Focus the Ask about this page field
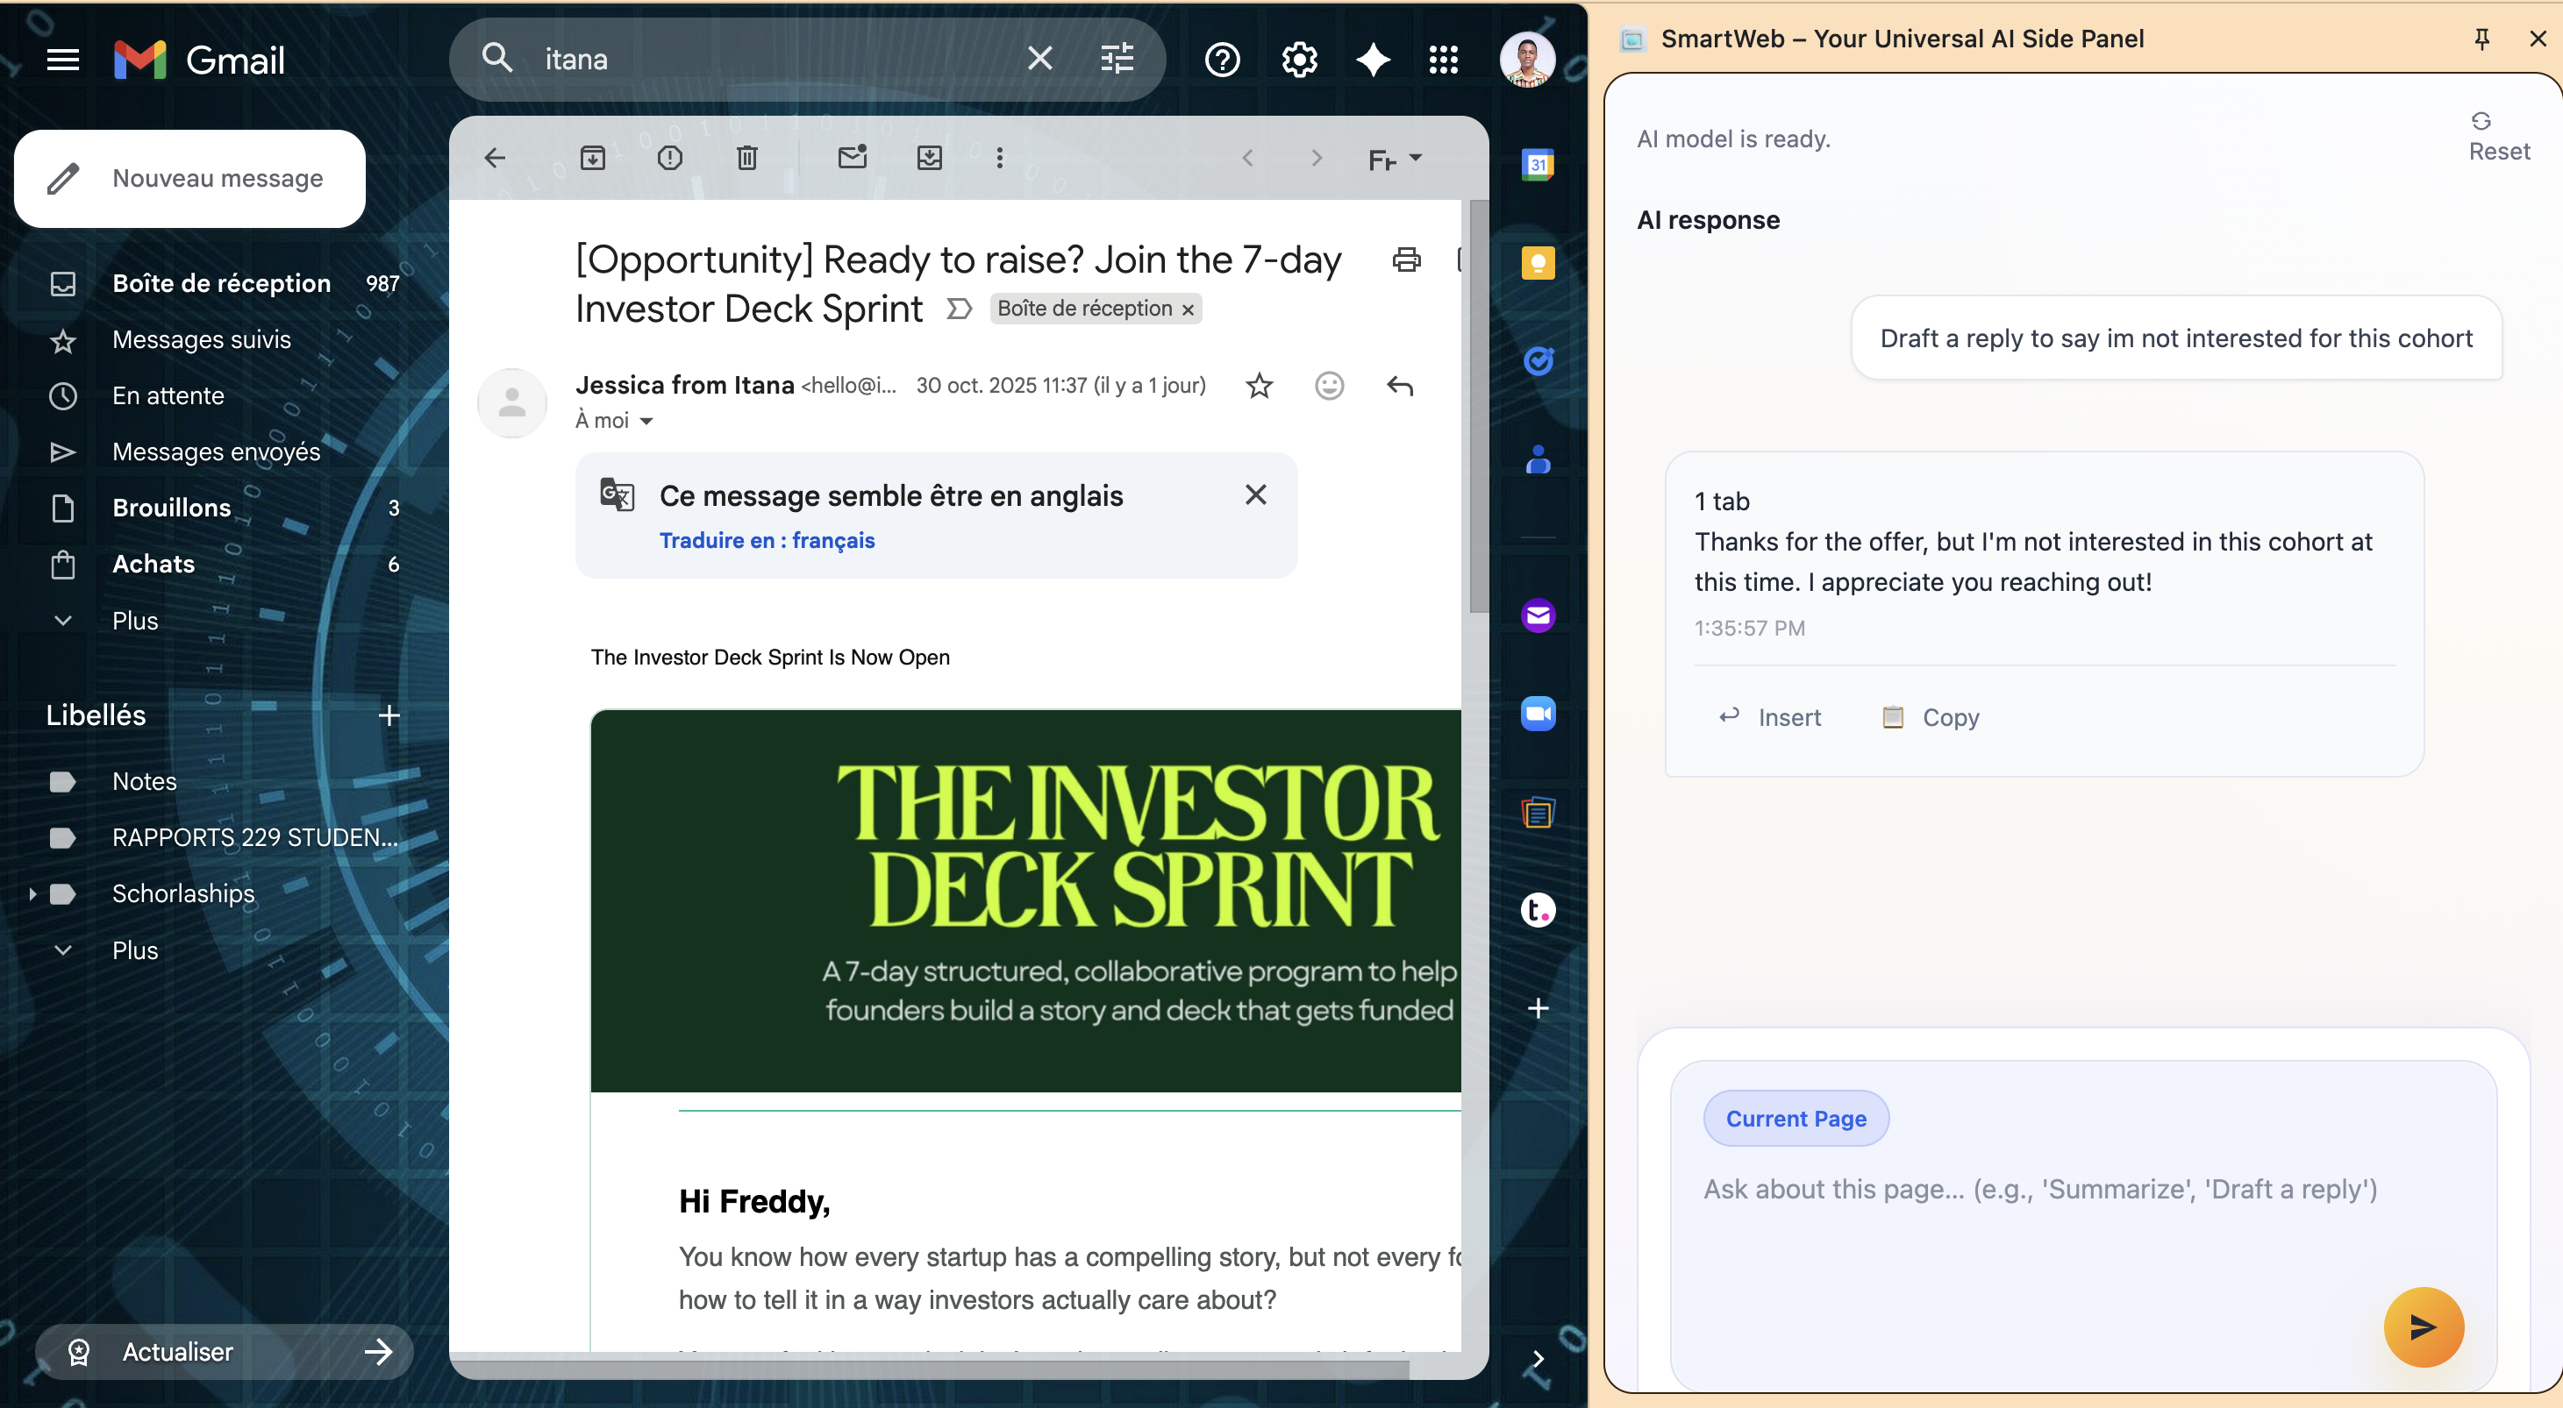The height and width of the screenshot is (1408, 2563). point(2039,1191)
